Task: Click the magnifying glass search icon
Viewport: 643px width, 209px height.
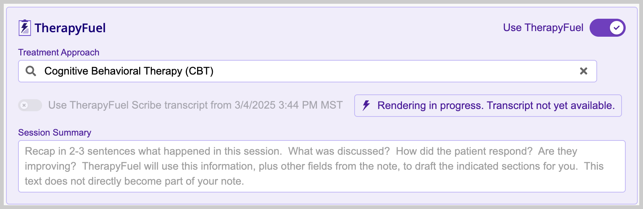Action: pyautogui.click(x=31, y=71)
